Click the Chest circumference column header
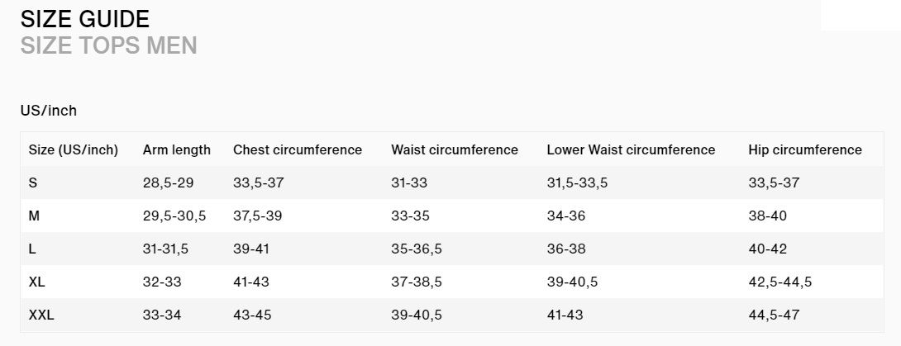The height and width of the screenshot is (346, 901). (298, 149)
